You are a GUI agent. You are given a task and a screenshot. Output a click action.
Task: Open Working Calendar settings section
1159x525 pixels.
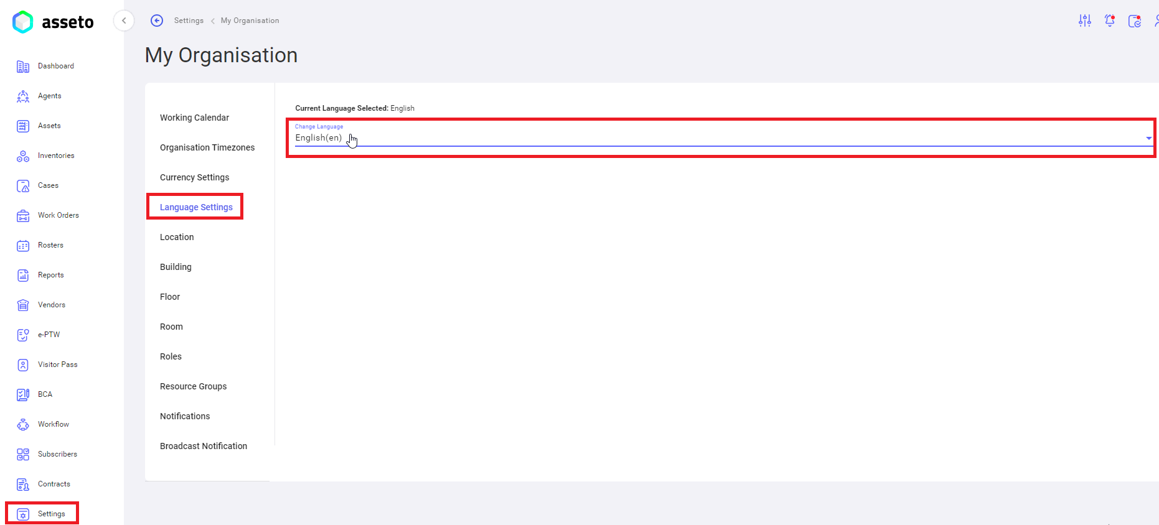(x=194, y=118)
